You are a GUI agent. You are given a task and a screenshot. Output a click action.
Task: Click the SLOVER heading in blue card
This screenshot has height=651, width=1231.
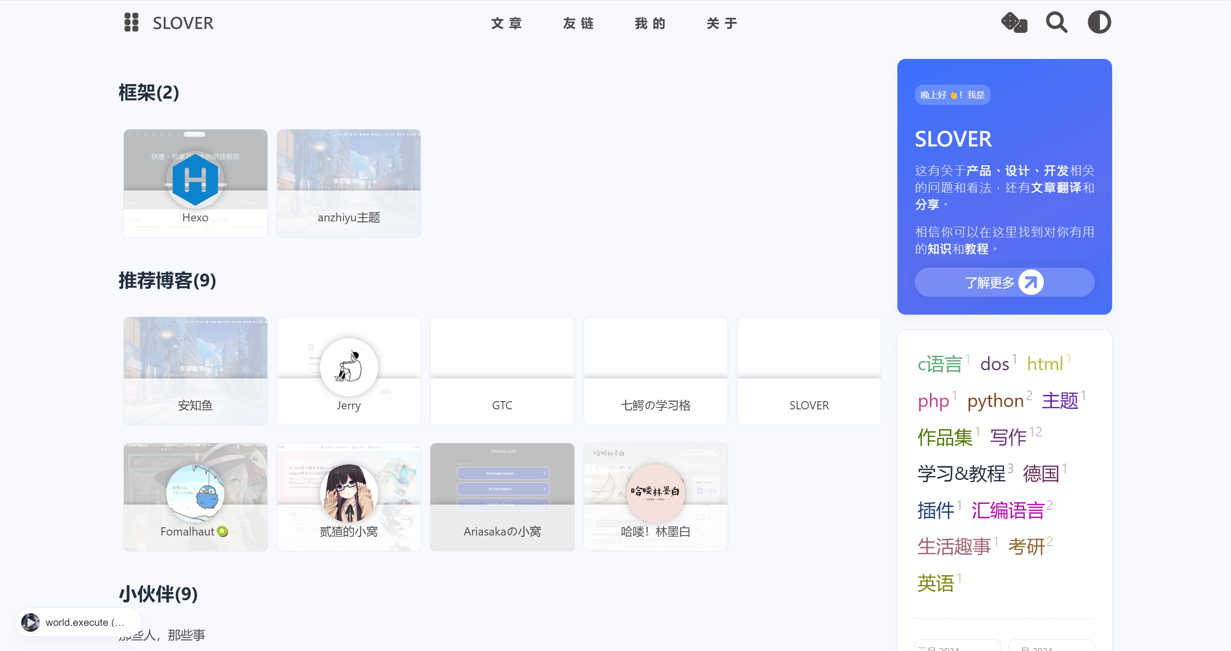(953, 139)
